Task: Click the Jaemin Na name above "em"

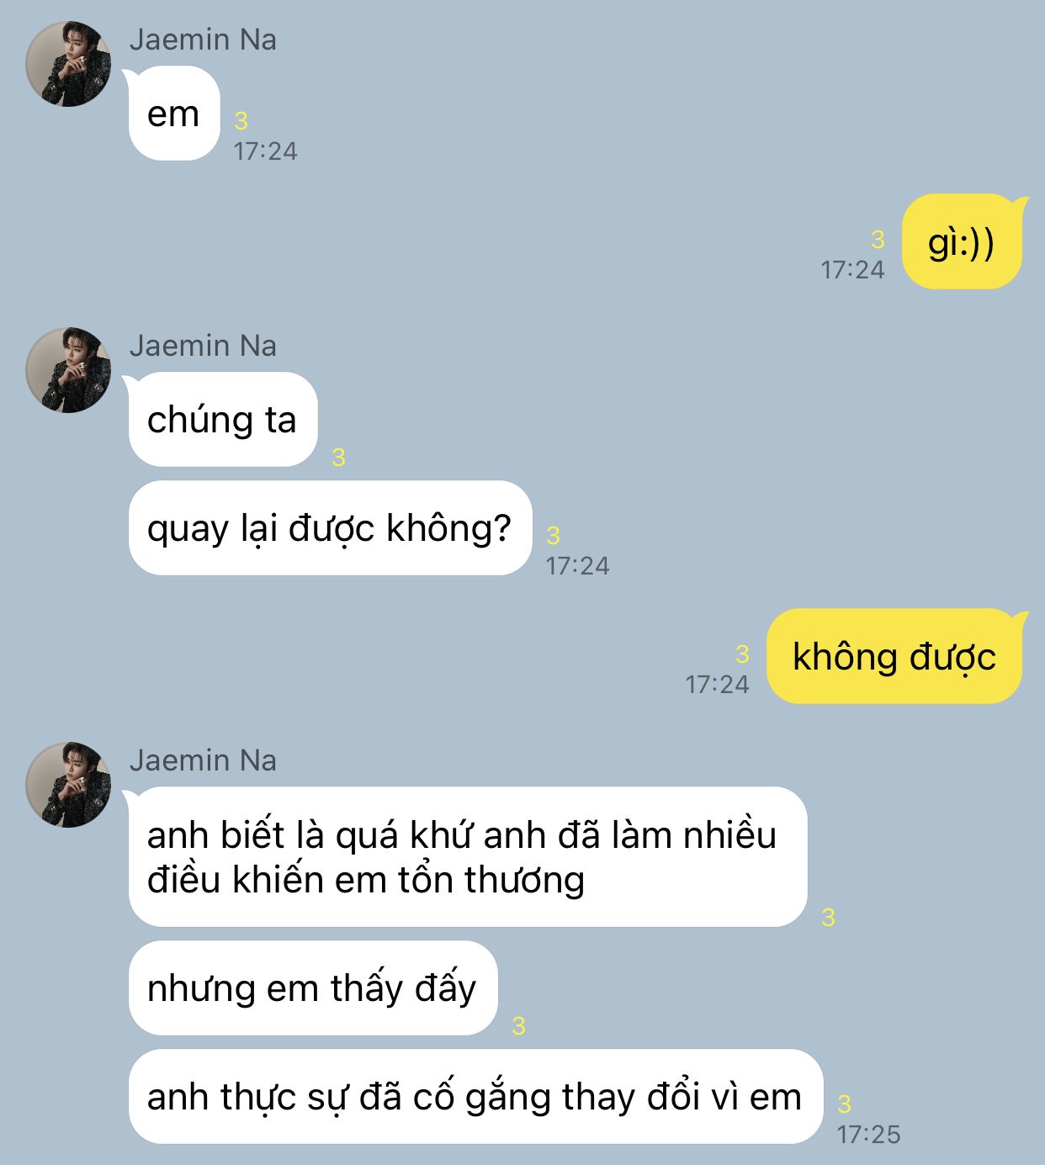Action: point(203,40)
